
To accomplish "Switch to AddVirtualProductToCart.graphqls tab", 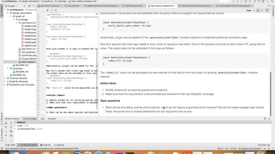I will point(196,6).
